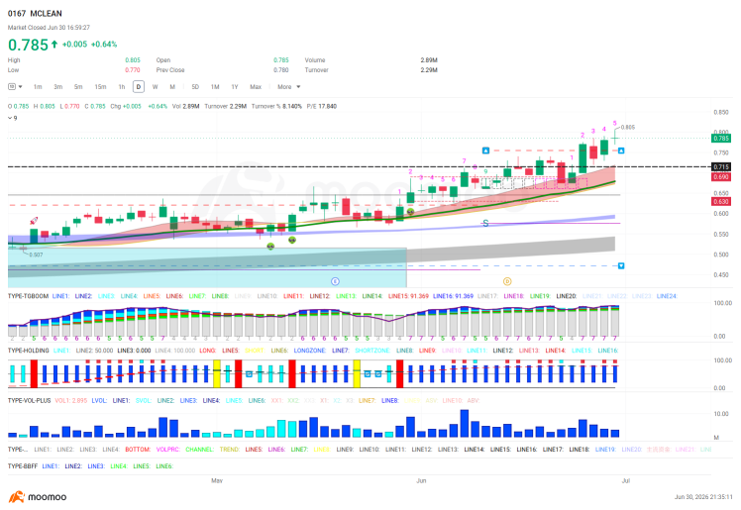Click the blue S signal marker
The image size is (741, 510).
click(485, 223)
